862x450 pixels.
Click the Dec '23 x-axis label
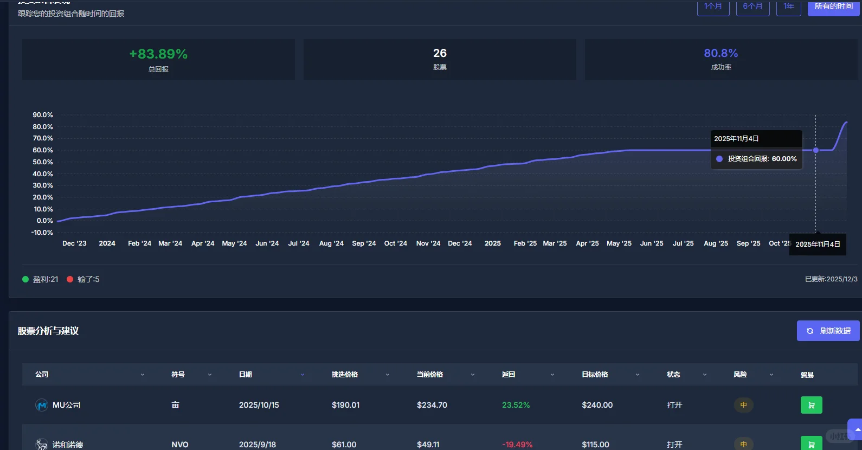point(74,243)
